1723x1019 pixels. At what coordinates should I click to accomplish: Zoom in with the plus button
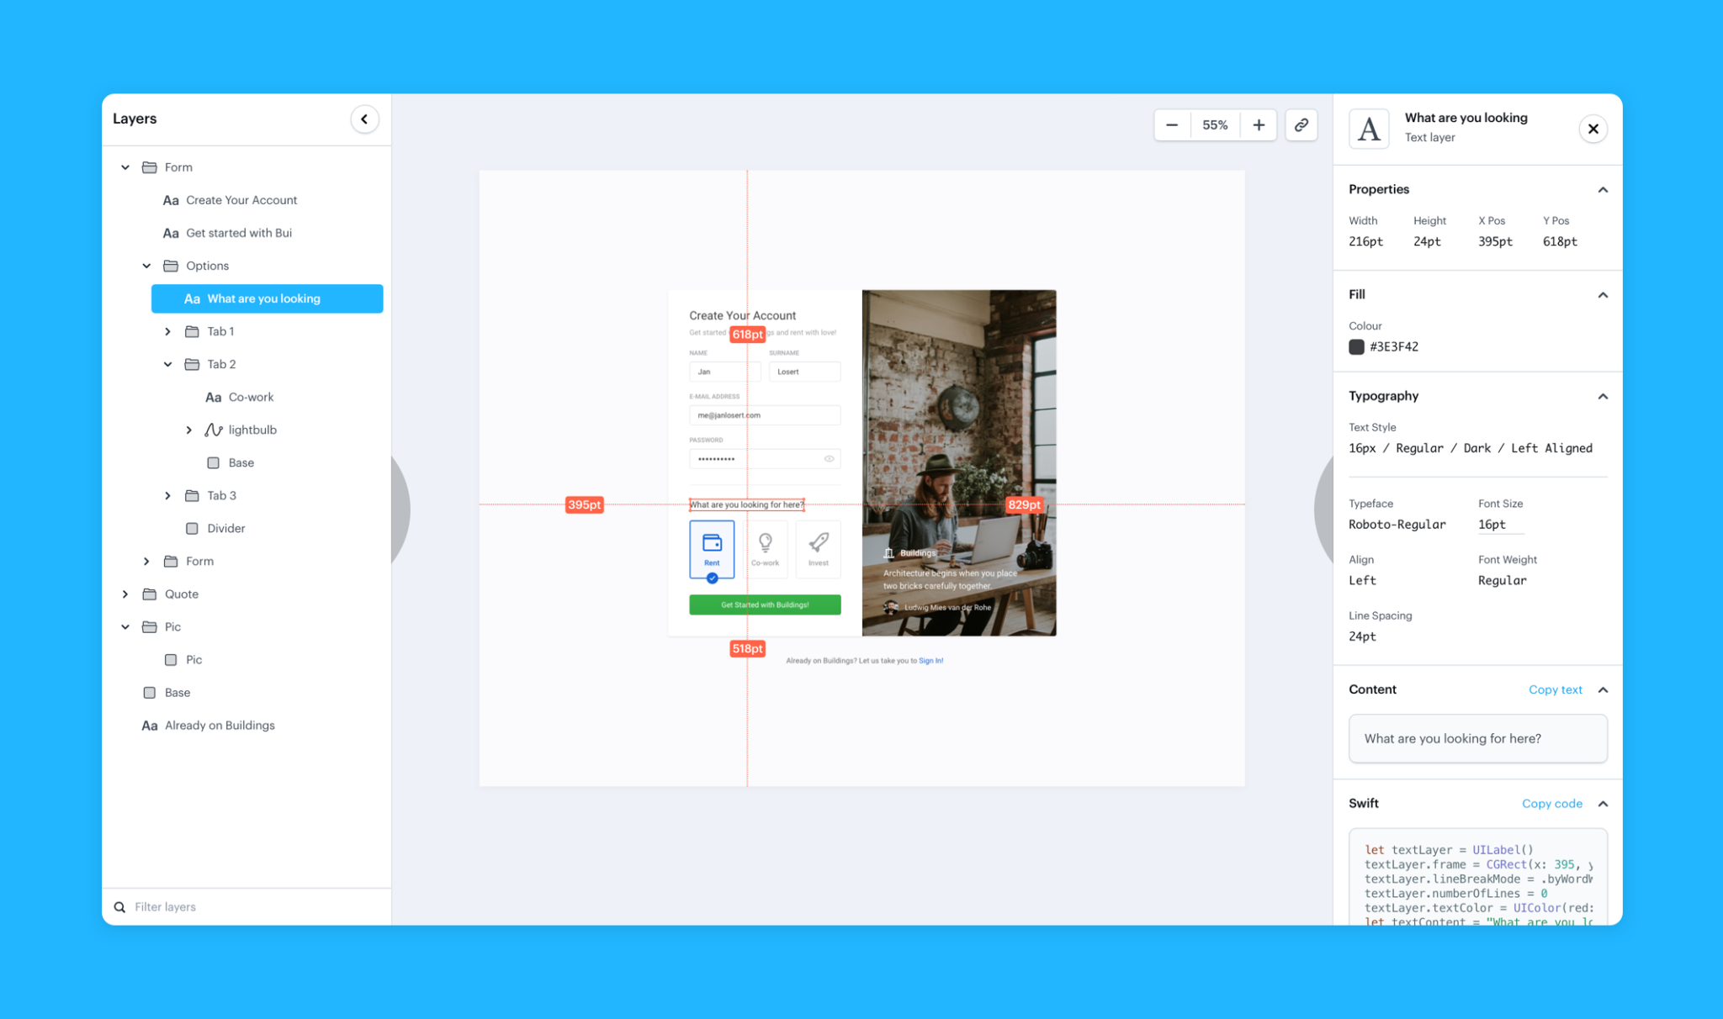[1259, 125]
